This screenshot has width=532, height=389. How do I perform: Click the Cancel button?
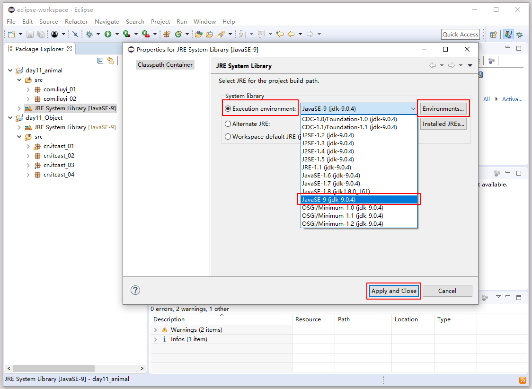point(447,291)
